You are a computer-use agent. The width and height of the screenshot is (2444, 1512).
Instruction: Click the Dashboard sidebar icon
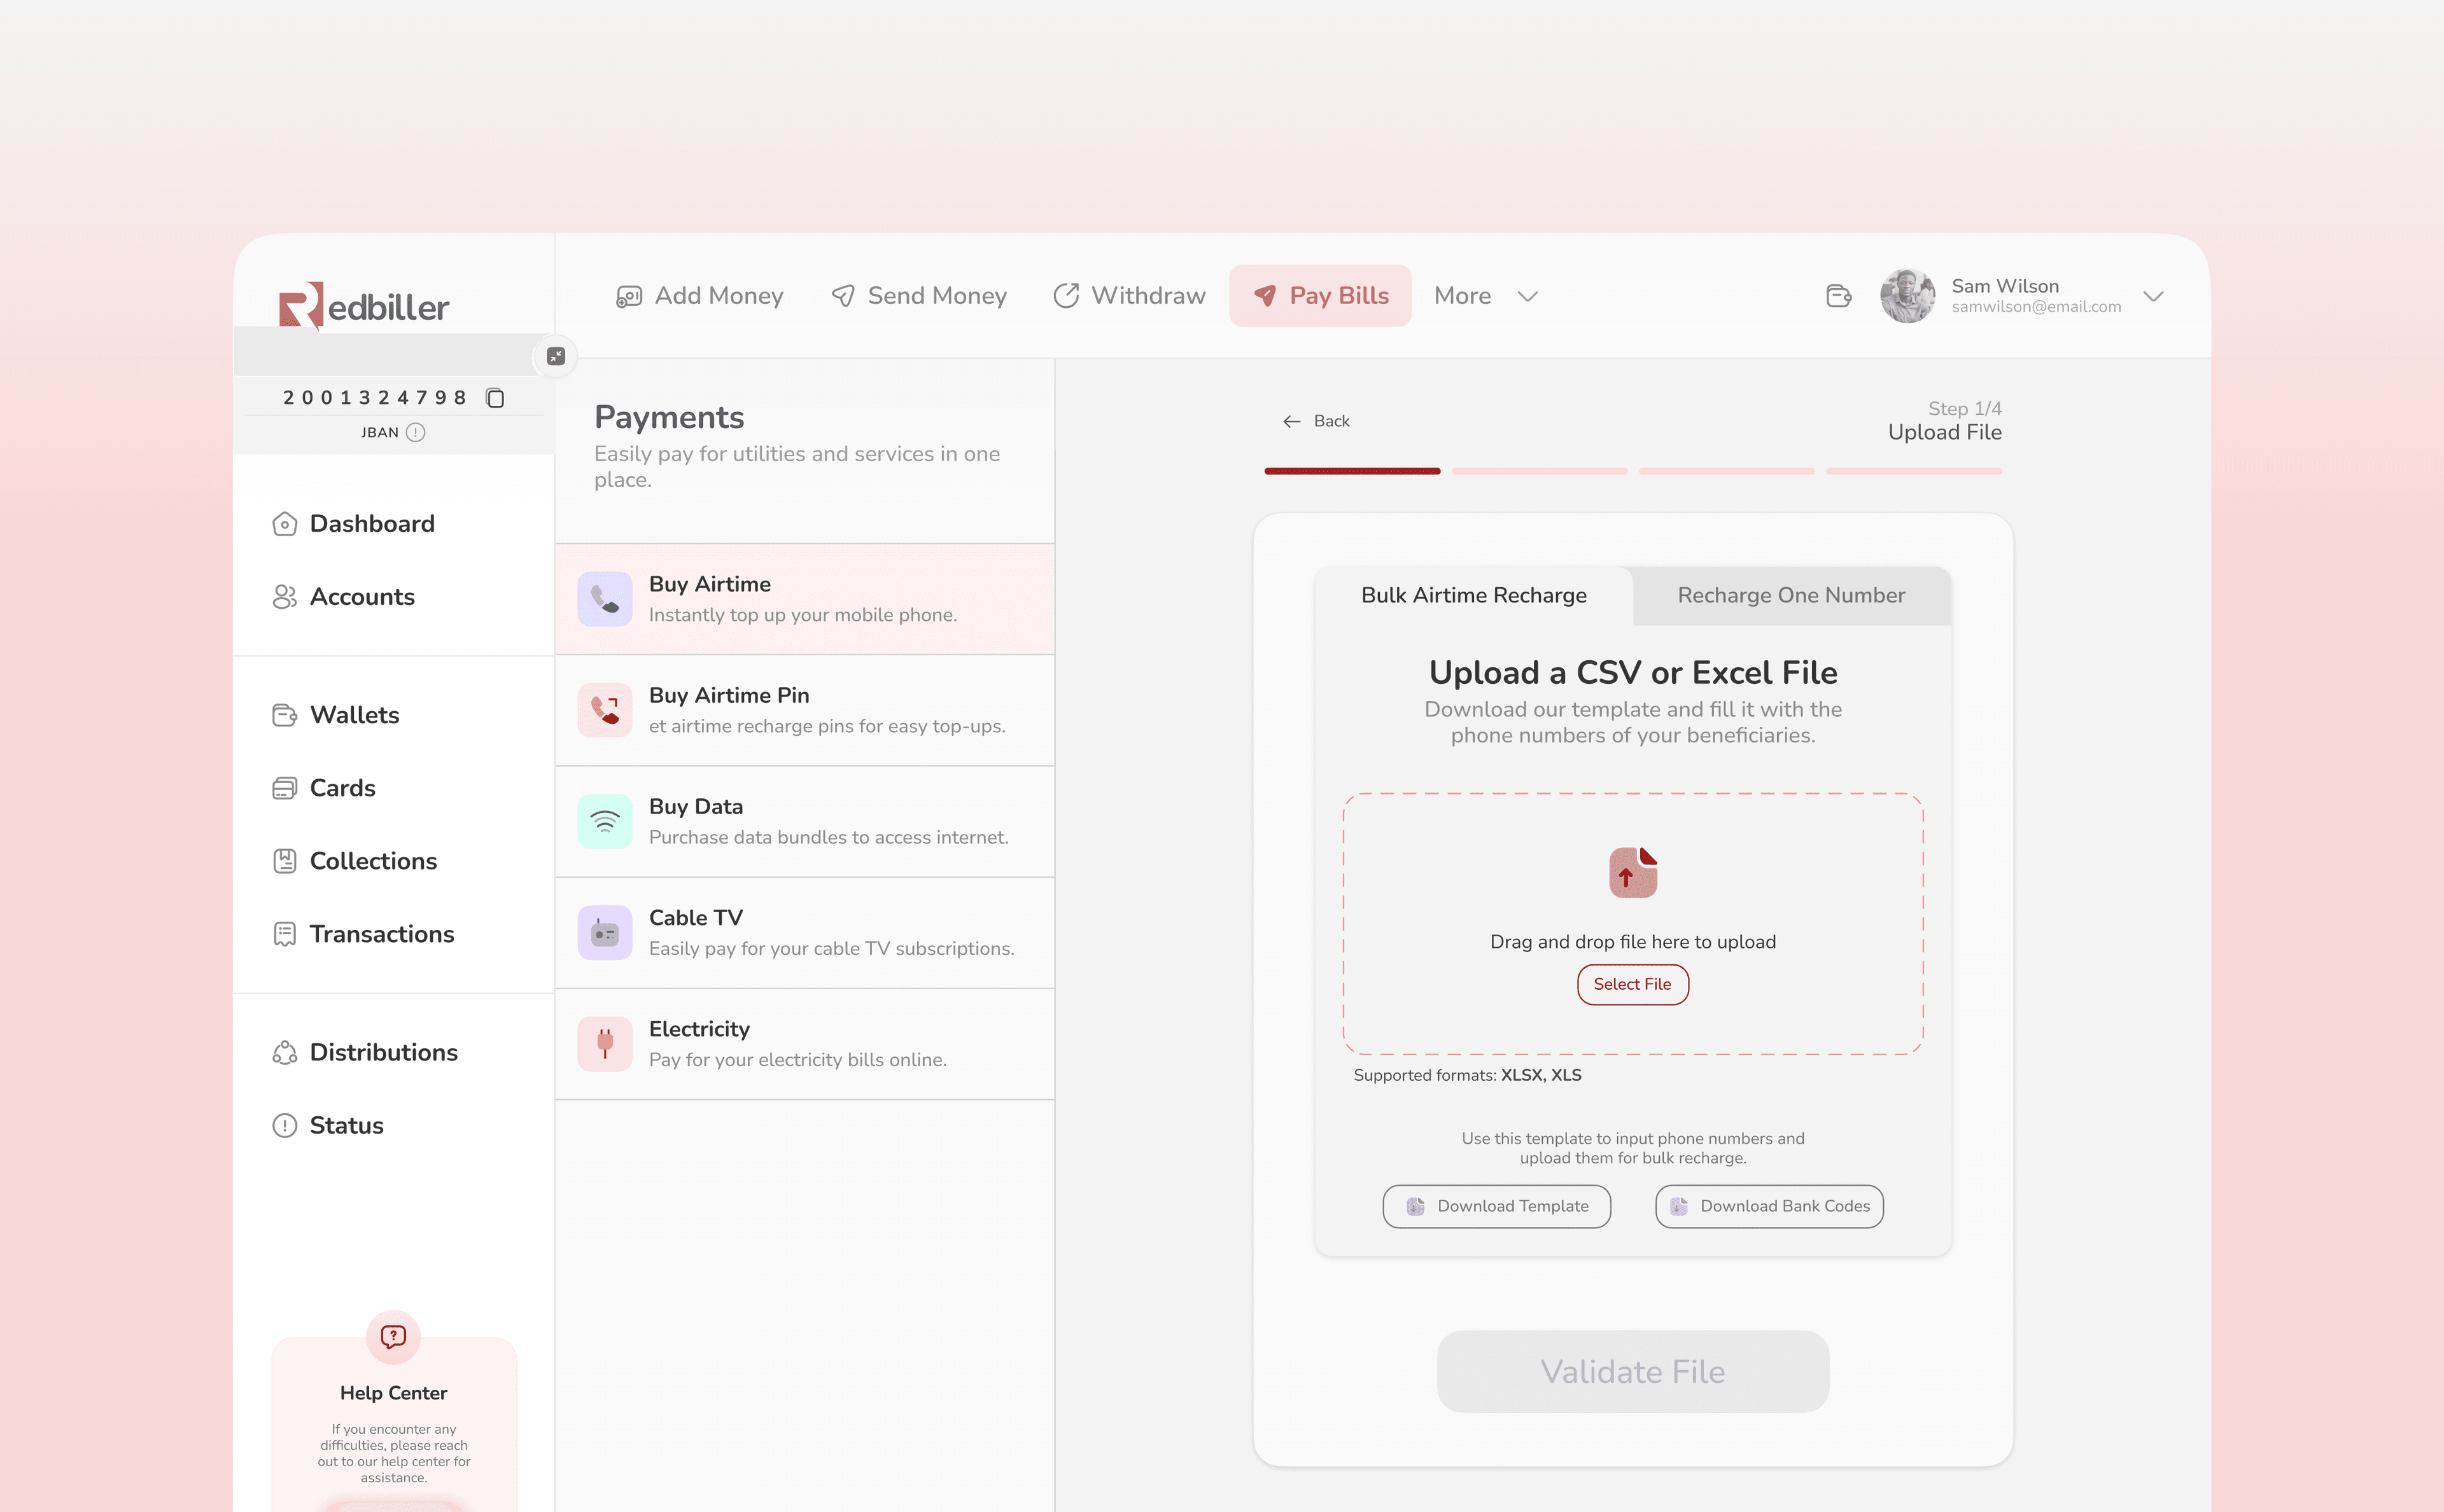284,523
